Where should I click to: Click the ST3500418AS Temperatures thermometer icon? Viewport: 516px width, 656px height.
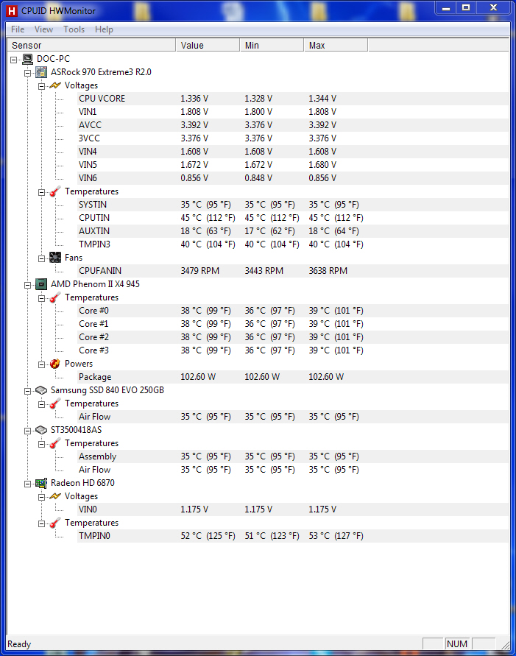pyautogui.click(x=55, y=443)
